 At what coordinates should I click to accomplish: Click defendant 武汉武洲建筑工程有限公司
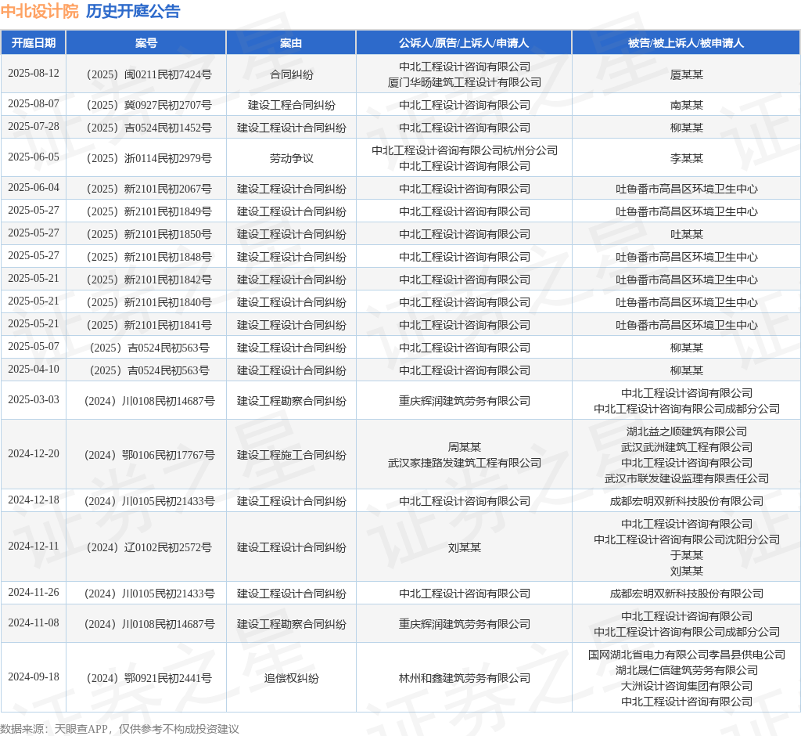coord(686,448)
